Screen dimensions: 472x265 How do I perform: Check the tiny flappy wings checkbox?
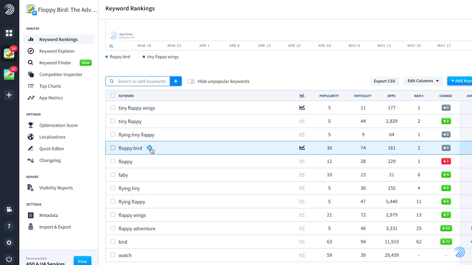113,107
